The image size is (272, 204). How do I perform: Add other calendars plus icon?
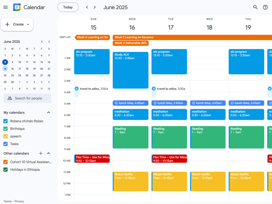(x=41, y=153)
